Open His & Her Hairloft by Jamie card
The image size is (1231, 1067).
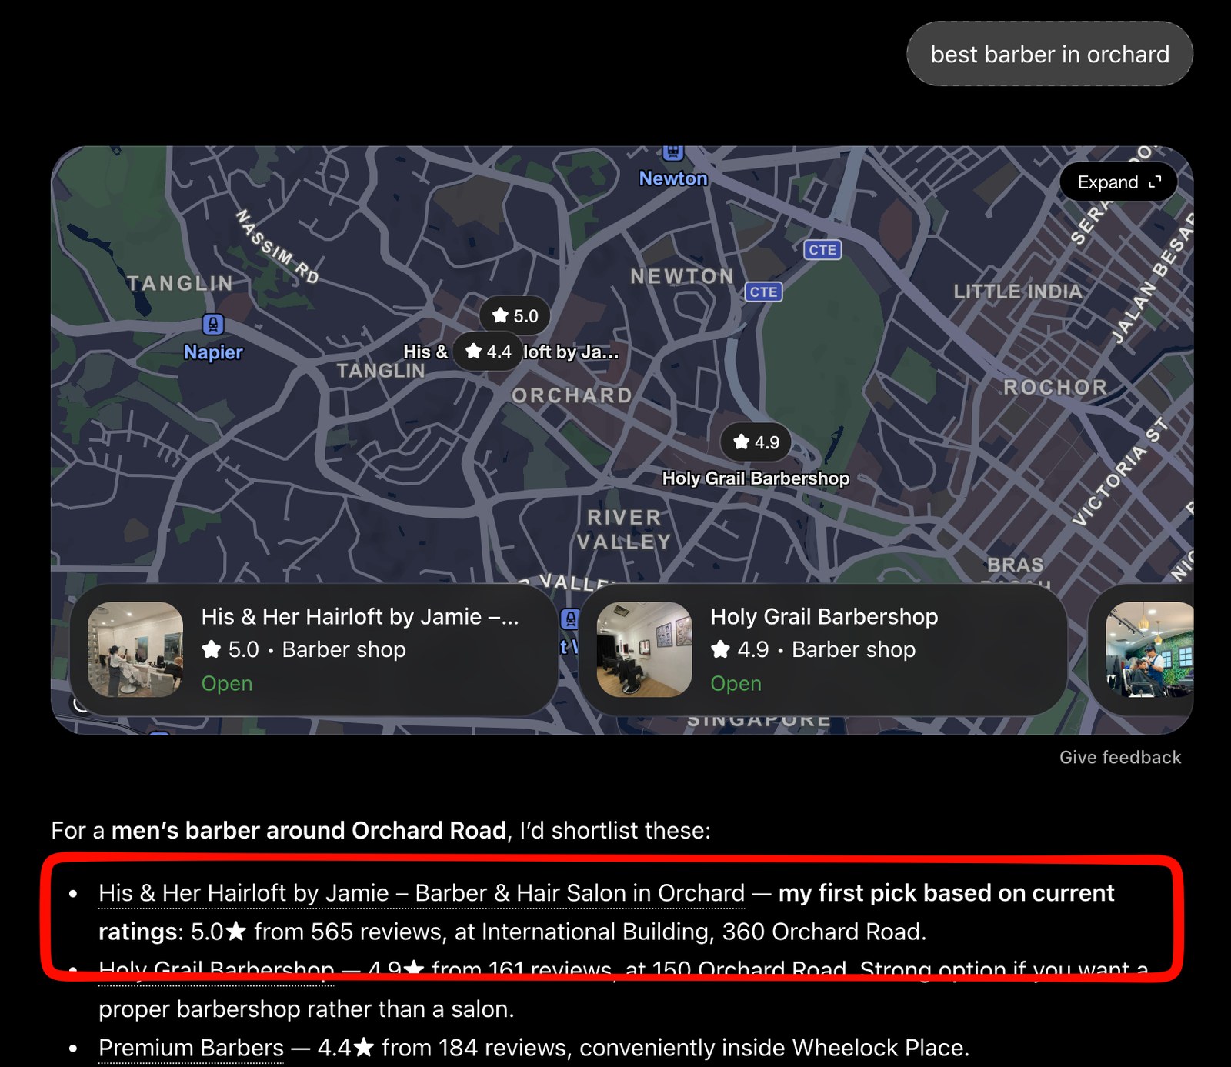click(x=314, y=650)
